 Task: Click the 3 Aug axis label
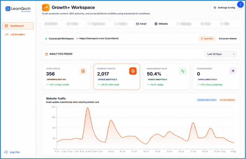point(233,151)
